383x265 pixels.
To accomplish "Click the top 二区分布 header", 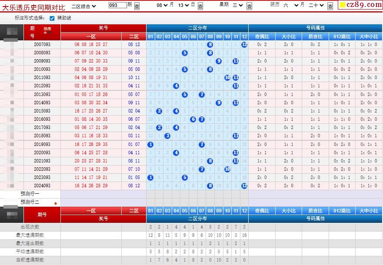I will pyautogui.click(x=197, y=28).
